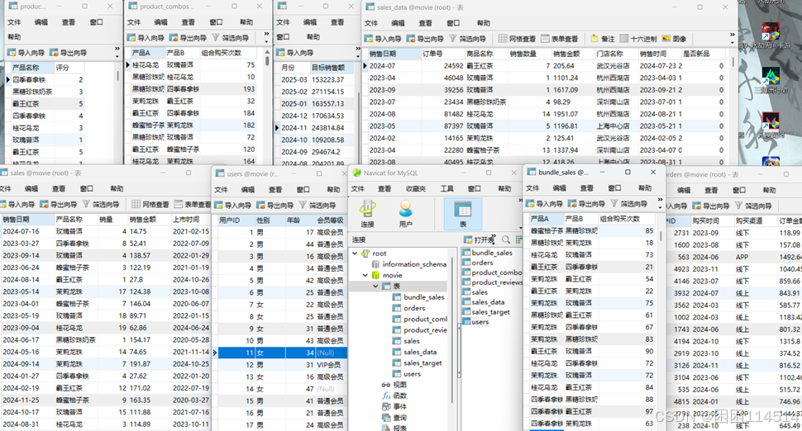Open the 三角洲行动 desktop shortcut
Screen dimensions: 802x431
point(771,81)
